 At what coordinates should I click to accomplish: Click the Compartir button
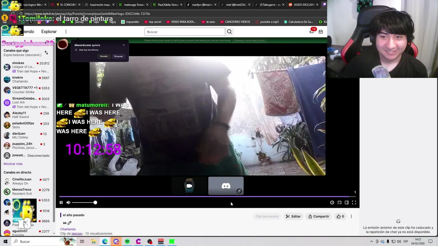319,216
